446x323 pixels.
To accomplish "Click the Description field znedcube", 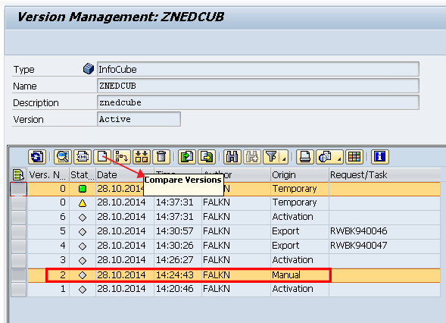I will click(x=258, y=102).
